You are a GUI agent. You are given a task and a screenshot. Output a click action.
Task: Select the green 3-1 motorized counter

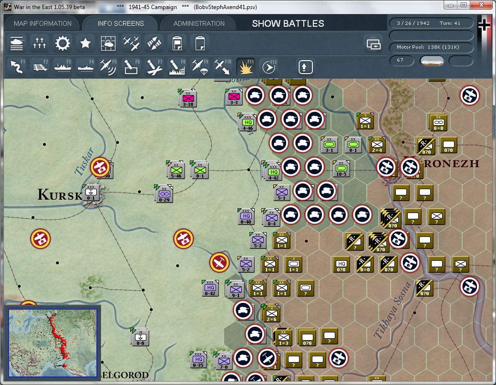pyautogui.click(x=329, y=144)
